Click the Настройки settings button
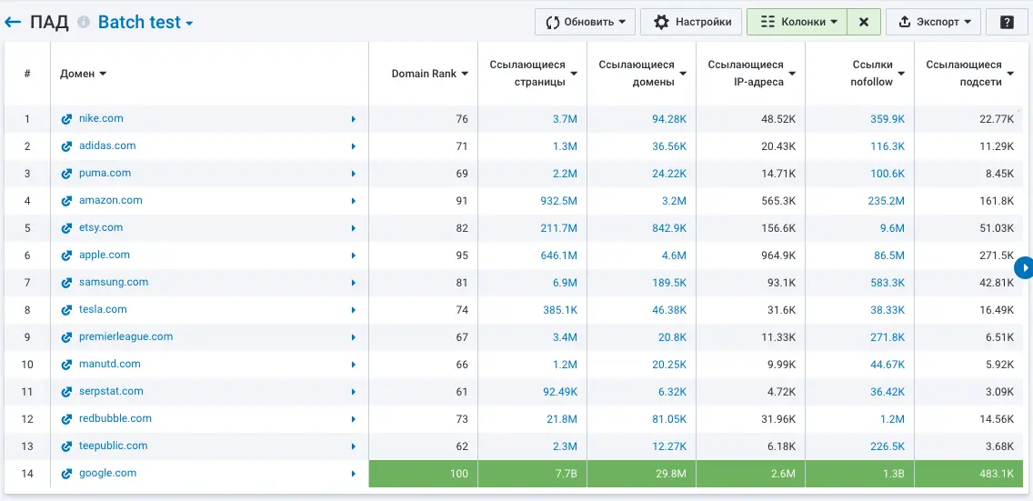1033x501 pixels. 692,22
